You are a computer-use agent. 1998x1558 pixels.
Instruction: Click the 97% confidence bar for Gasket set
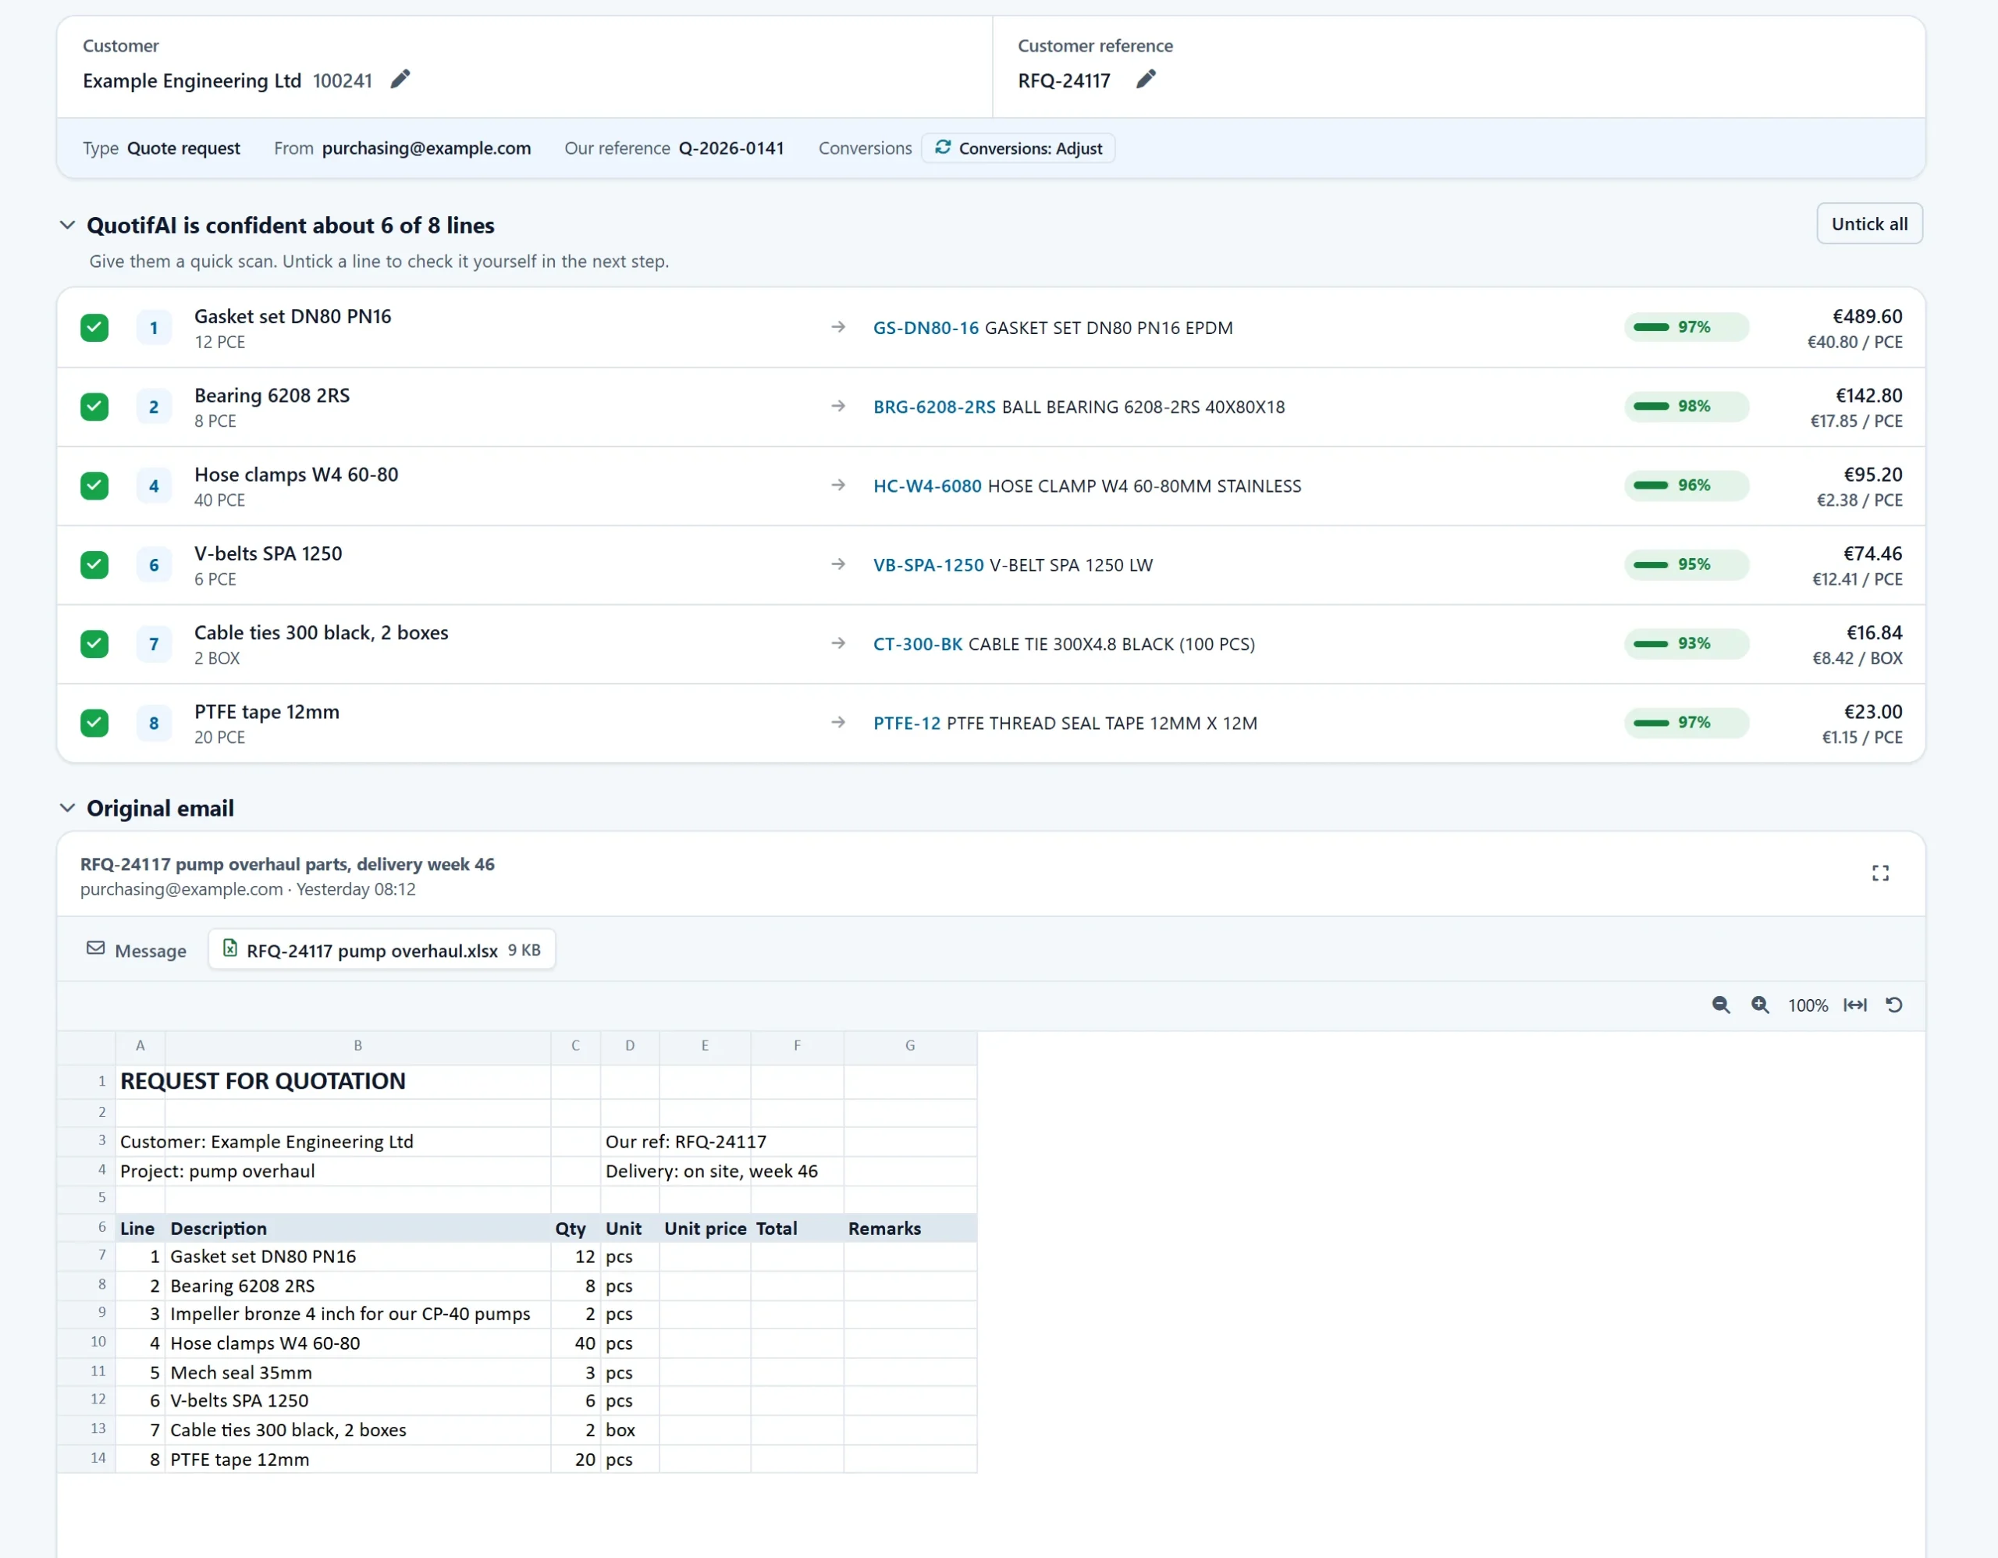coord(1686,328)
